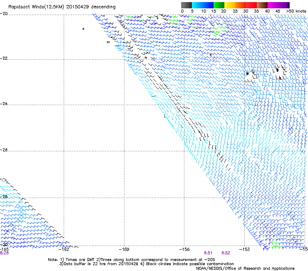Click the NOAA/NESDIS Office of Research credit

click(245, 268)
